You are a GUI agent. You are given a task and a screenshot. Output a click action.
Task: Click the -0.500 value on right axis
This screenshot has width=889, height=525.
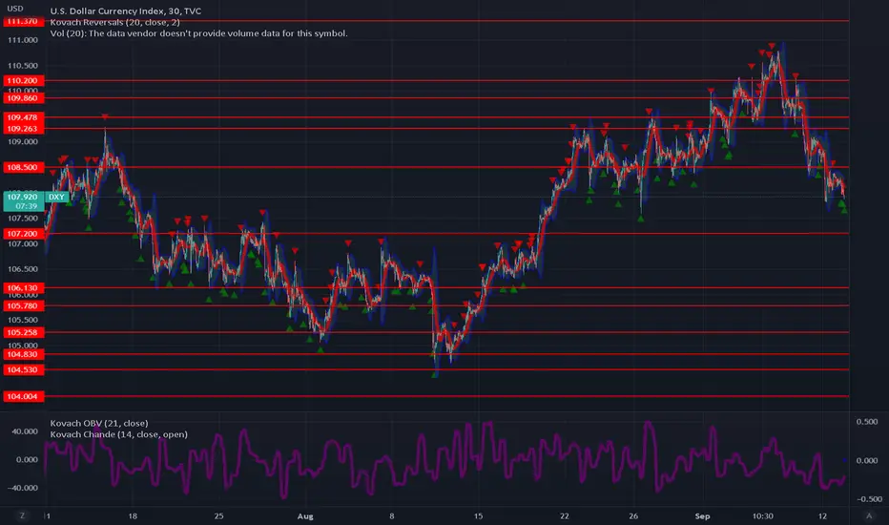(x=869, y=499)
